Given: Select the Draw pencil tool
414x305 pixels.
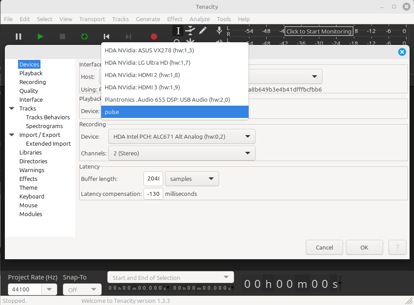Looking at the screenshot, I should click(202, 31).
